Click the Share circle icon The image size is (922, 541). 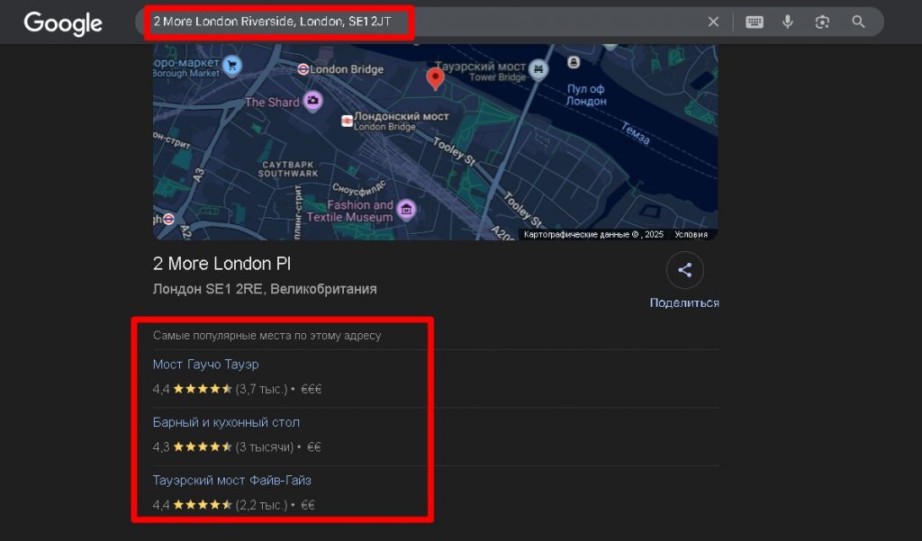pos(684,270)
